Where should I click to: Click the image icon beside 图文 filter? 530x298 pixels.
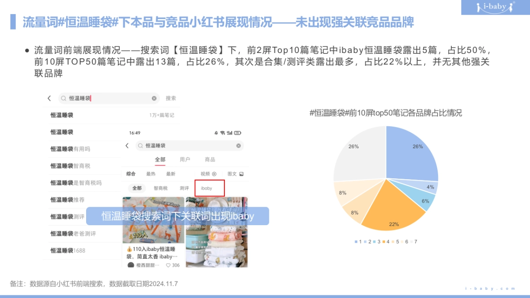click(x=242, y=174)
